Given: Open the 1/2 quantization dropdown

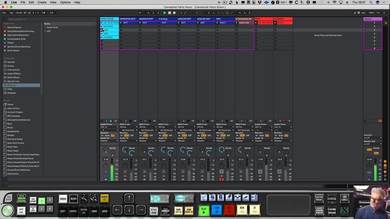Looking at the screenshot, I should (x=53, y=13).
